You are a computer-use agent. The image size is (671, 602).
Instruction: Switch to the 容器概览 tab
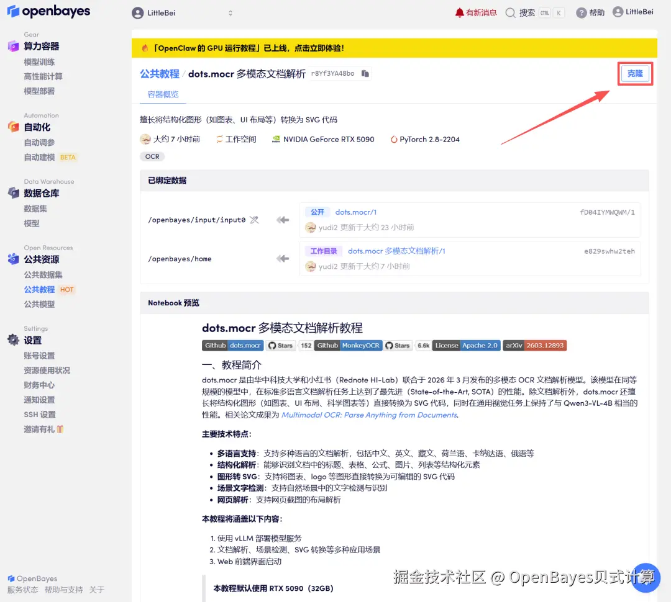pos(163,94)
